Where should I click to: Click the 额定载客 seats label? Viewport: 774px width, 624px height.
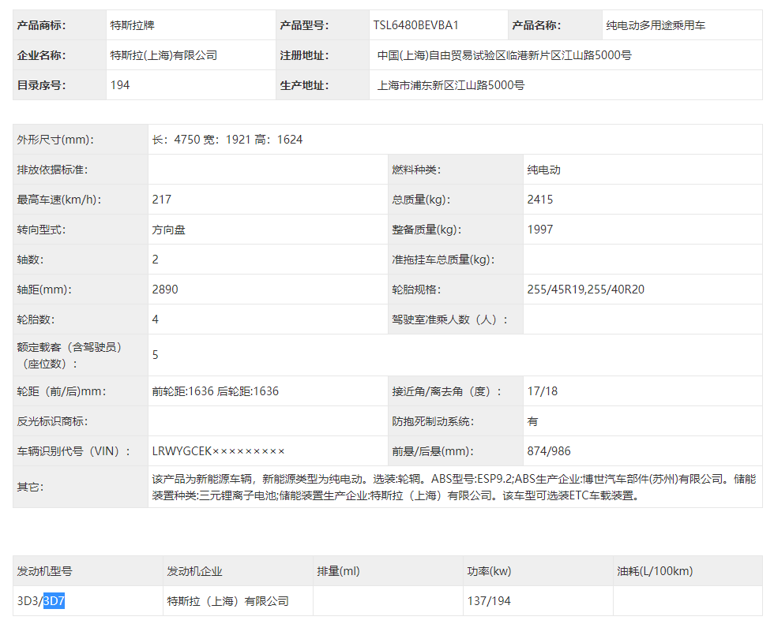70,355
